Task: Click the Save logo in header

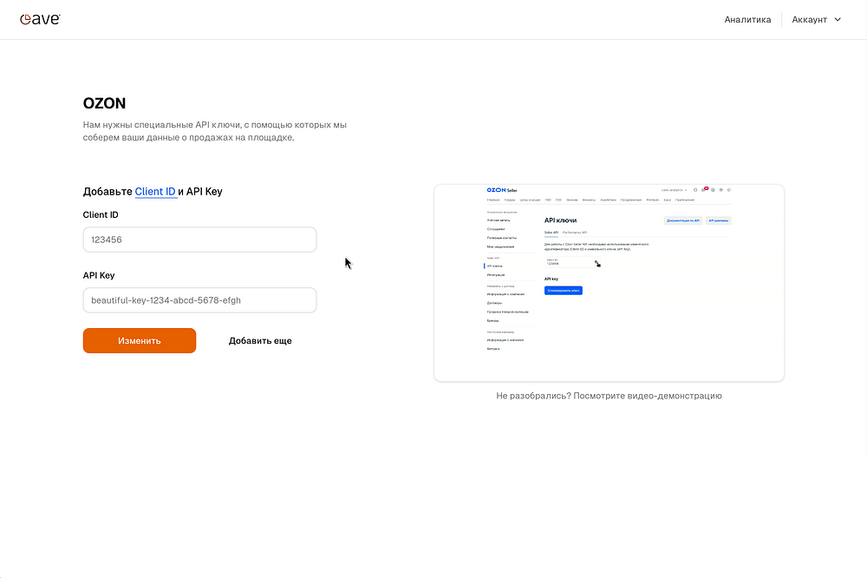Action: tap(40, 19)
